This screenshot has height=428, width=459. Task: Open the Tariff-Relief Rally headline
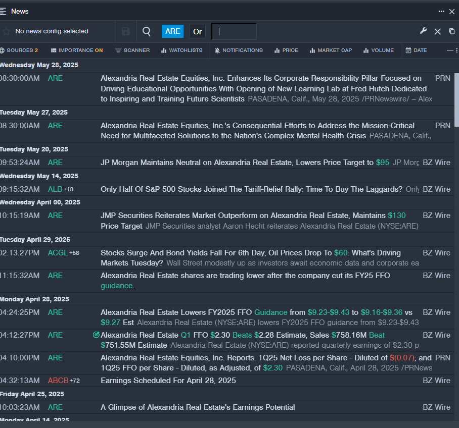[x=251, y=189]
